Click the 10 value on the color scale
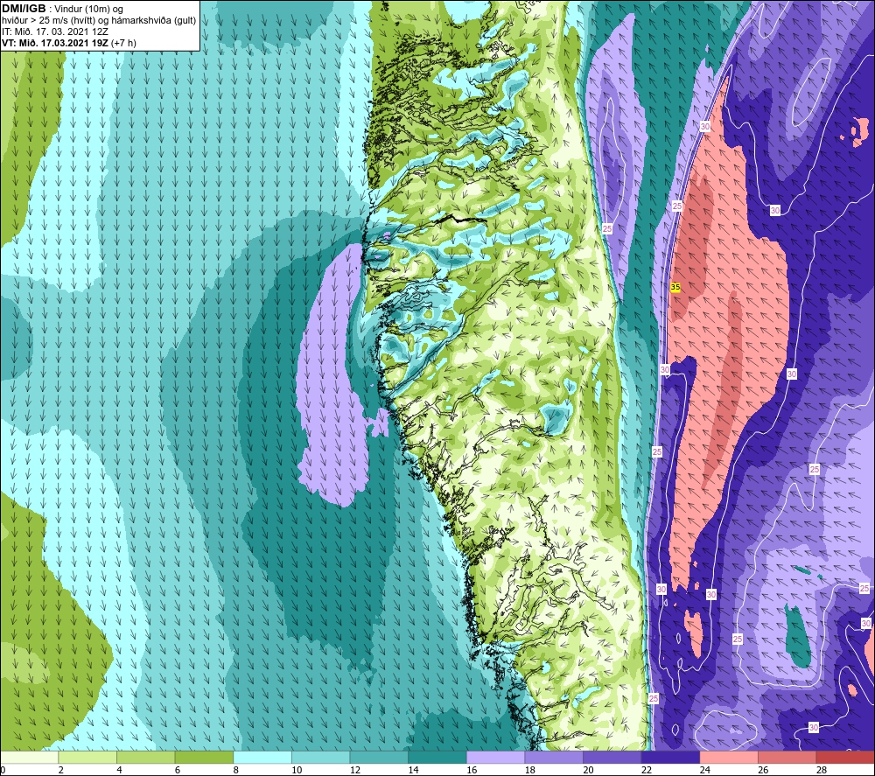The width and height of the screenshot is (875, 776). (297, 770)
